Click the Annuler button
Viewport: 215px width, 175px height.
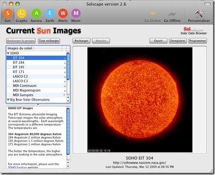point(101,41)
